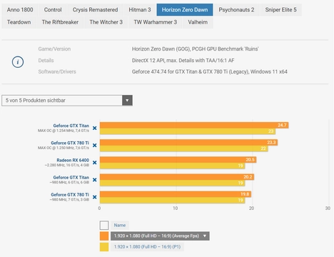Viewport: 334px width, 257px height.
Task: Open the Valheim tab
Action: point(198,22)
